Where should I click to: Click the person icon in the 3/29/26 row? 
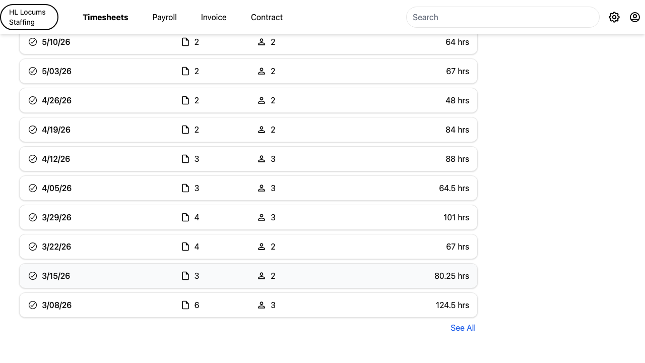(262, 217)
